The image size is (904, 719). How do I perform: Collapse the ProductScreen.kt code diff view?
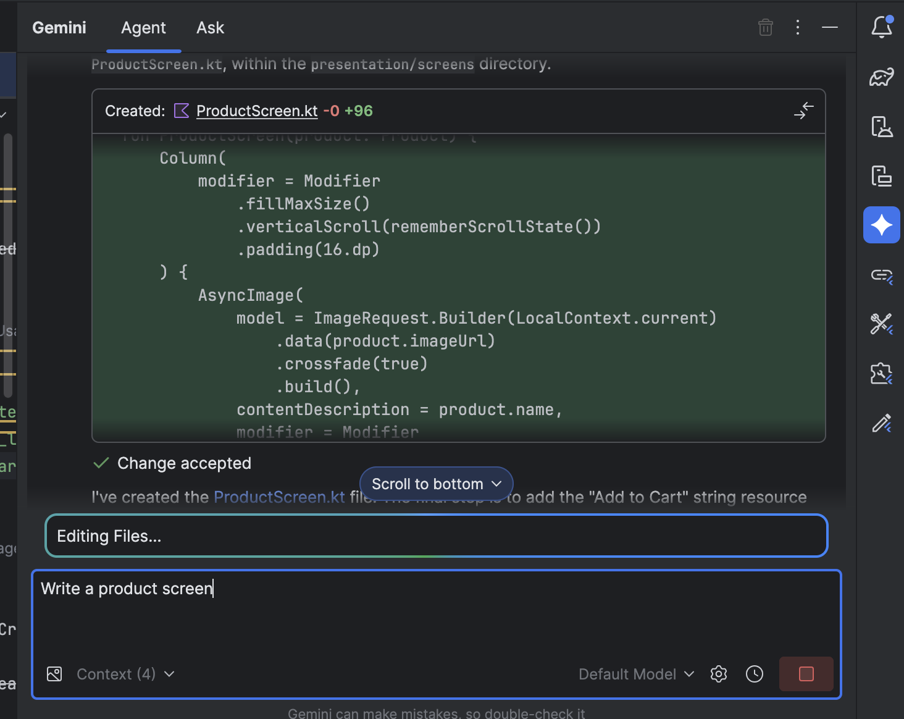[803, 111]
